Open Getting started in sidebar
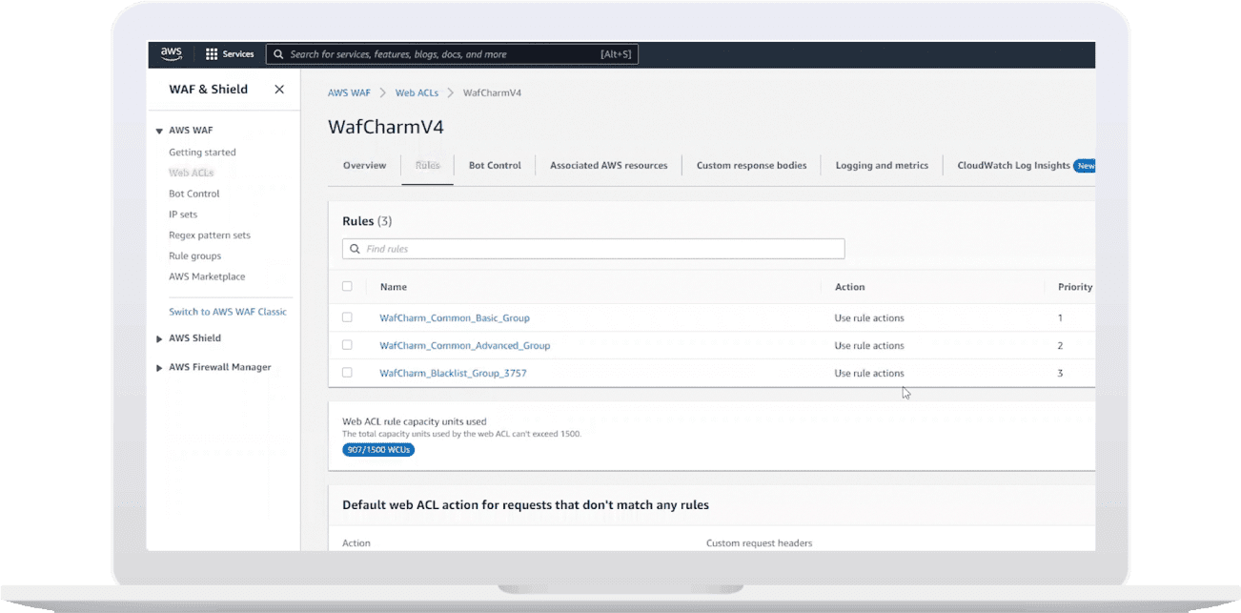 [x=202, y=153]
